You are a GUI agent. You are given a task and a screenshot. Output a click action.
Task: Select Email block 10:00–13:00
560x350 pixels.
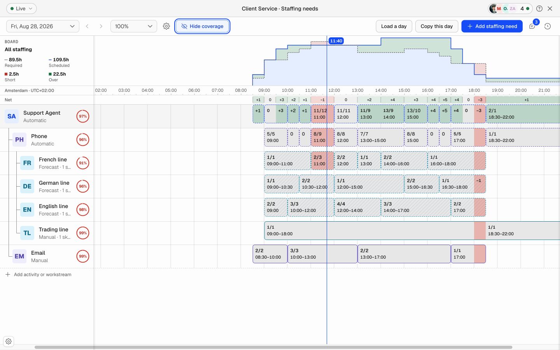322,254
